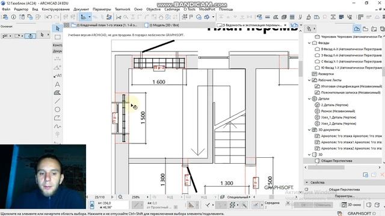Viewport: 385px width, 216px height.
Task: Open the Файл menu
Action: (x=6, y=10)
